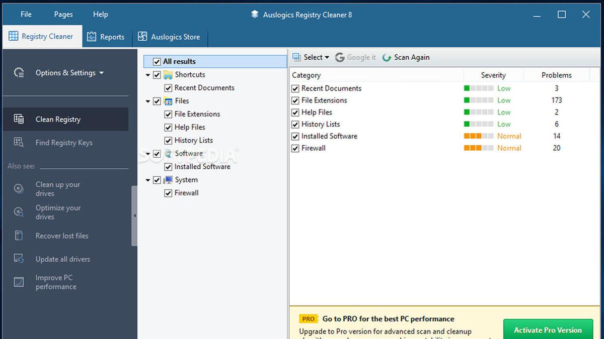Image resolution: width=604 pixels, height=339 pixels.
Task: Click the Improve PC performance icon
Action: [19, 282]
